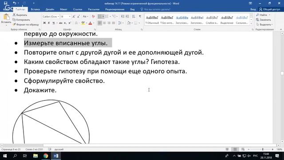284x160 pixels.
Task: Clear all formatting with the eraser icon
Action: pos(93,16)
